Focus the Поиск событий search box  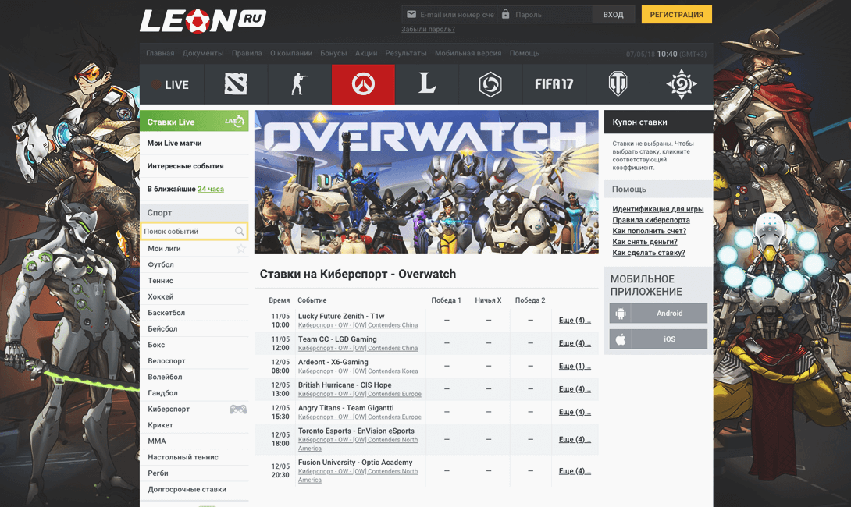coord(194,232)
